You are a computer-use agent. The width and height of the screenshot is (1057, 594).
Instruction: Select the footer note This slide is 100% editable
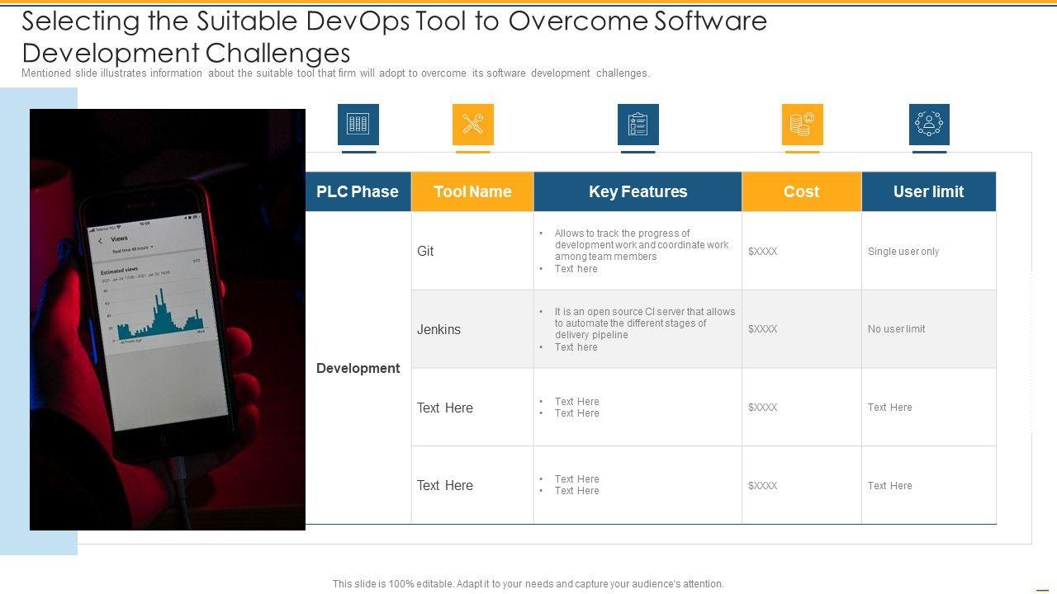(528, 584)
